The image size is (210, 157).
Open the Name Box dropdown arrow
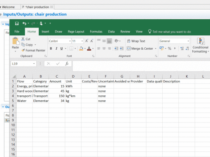[x=34, y=64]
